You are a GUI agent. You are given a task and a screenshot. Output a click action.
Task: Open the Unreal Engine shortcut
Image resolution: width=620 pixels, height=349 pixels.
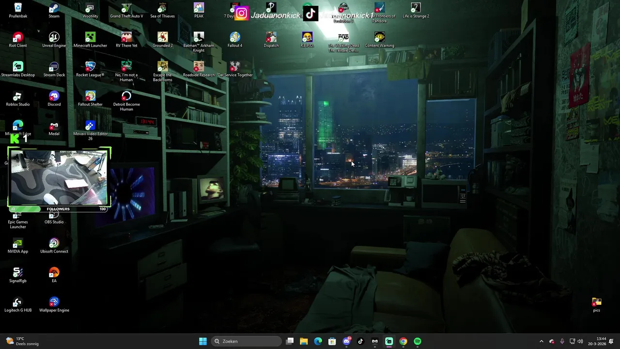click(x=54, y=40)
